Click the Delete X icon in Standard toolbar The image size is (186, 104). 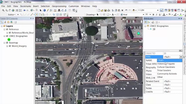(122, 10)
